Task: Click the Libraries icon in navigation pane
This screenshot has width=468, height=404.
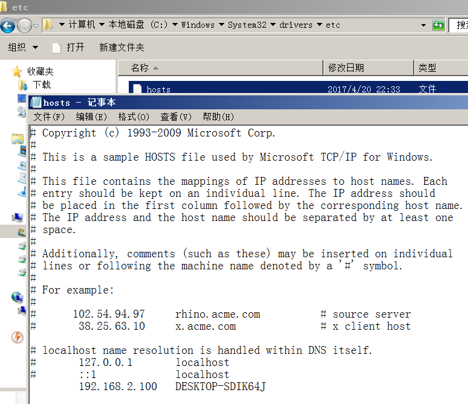Action: (x=17, y=138)
